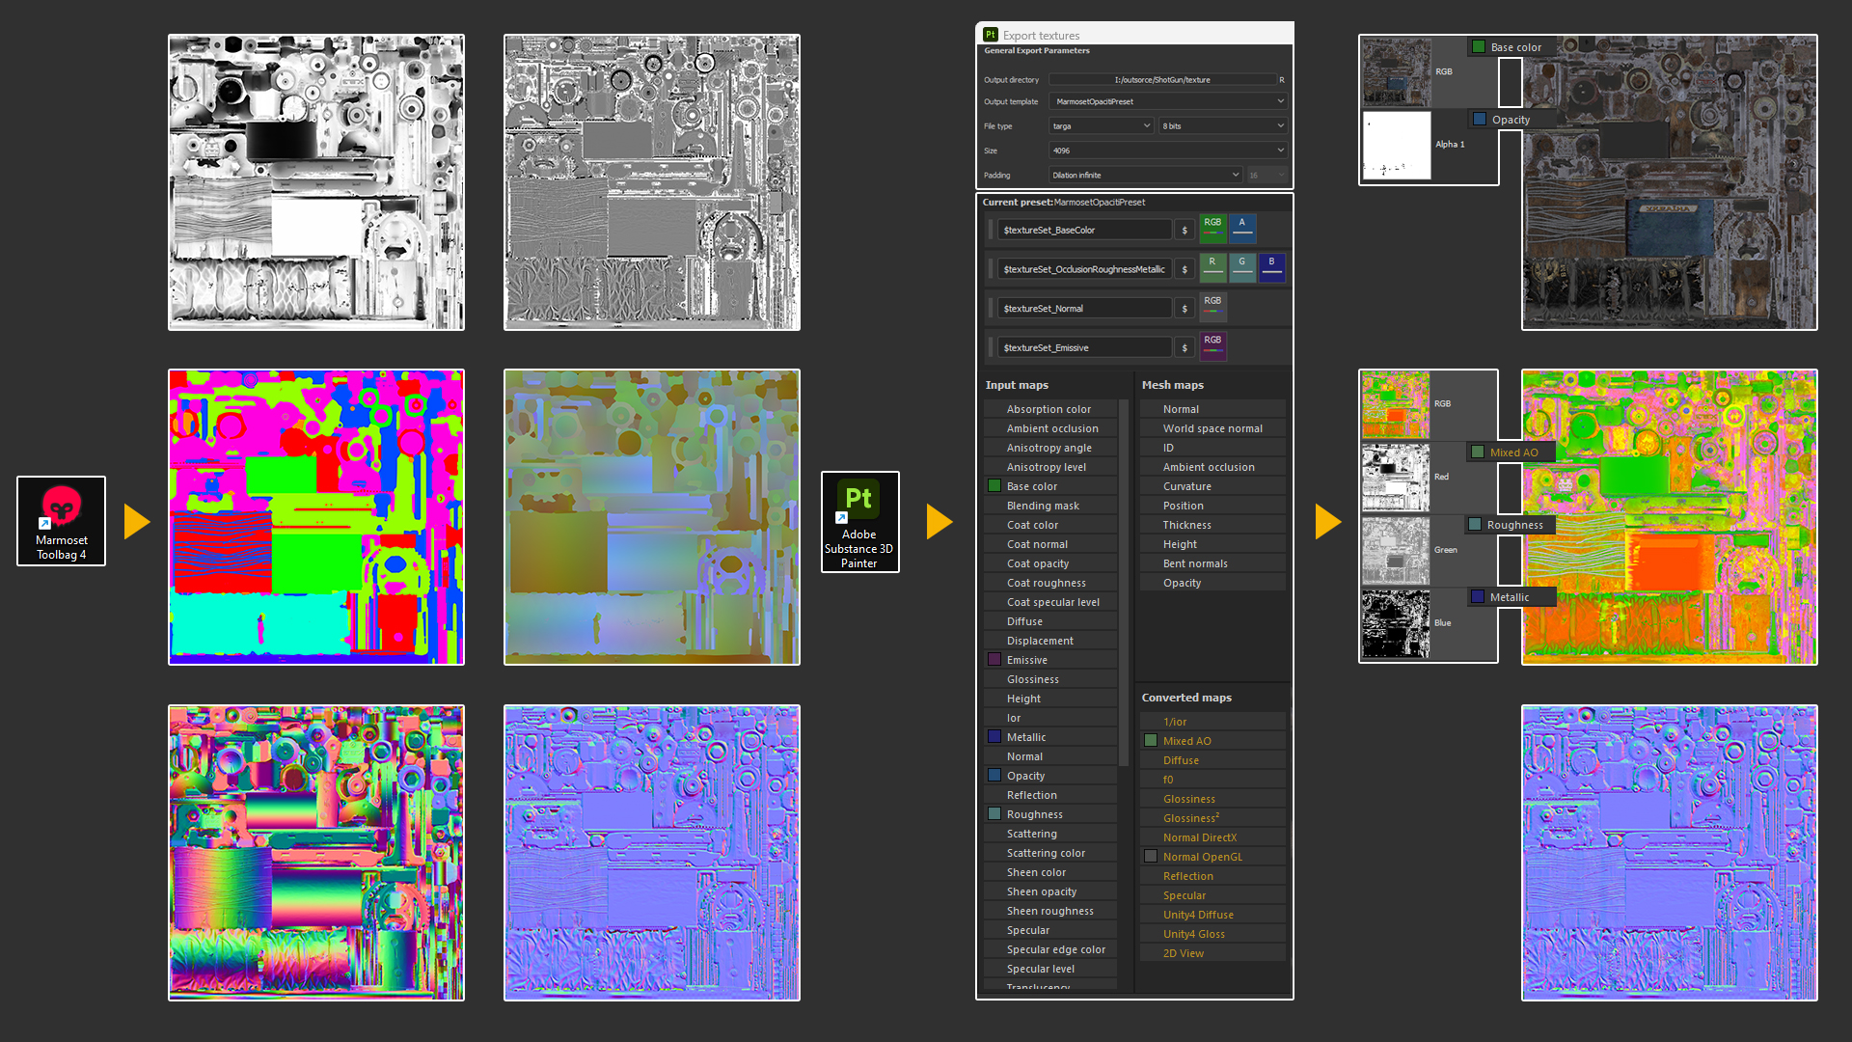This screenshot has height=1042, width=1852.
Task: Select the RGB channel slot for Normal map
Action: pyautogui.click(x=1212, y=306)
